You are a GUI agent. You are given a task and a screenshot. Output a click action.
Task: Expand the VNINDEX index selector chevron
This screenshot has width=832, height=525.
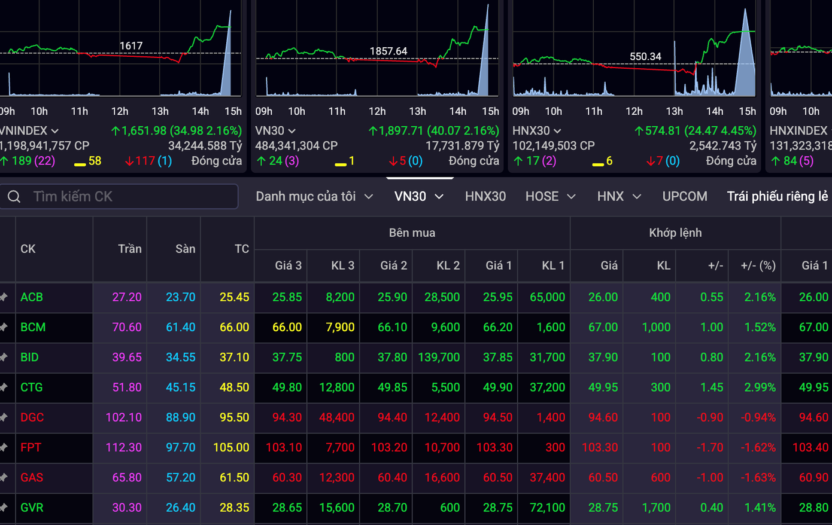coord(55,131)
